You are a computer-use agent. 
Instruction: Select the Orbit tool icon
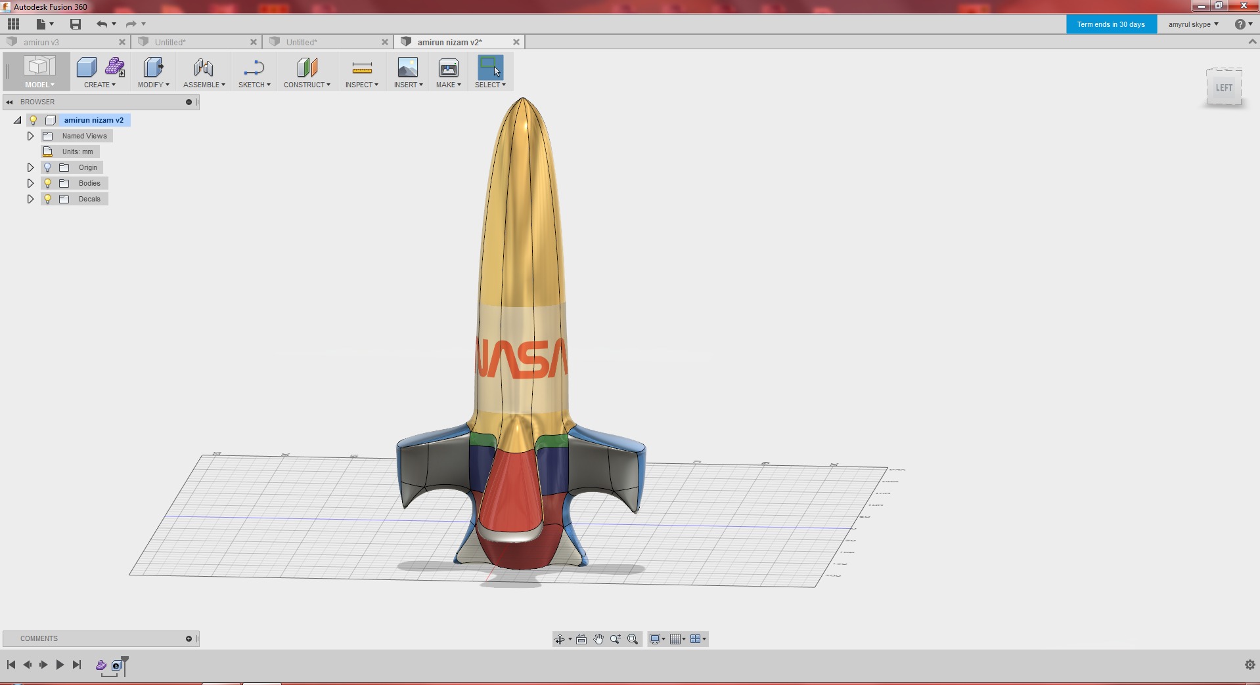560,638
